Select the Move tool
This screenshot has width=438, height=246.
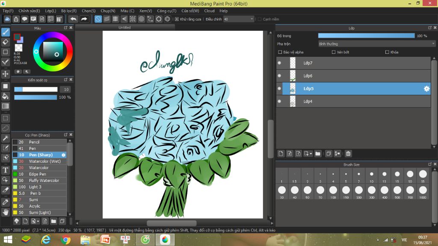point(5,74)
